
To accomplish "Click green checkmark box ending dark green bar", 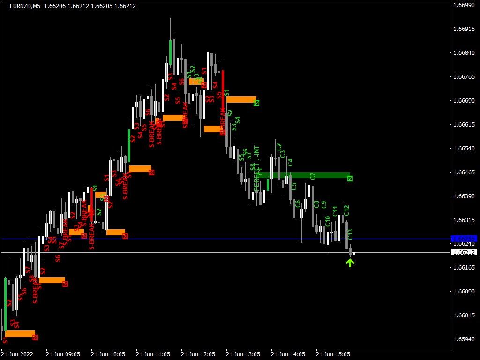I will (350, 178).
